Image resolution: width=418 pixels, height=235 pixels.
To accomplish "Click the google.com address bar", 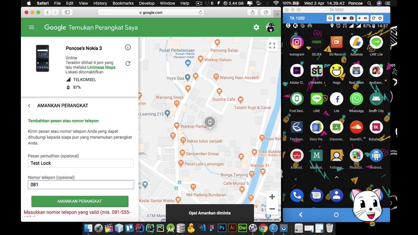I will (151, 12).
